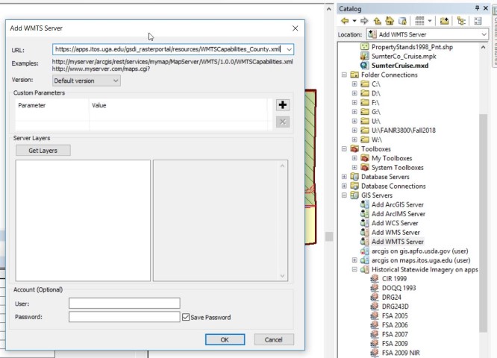This screenshot has width=497, height=358.
Task: Select arcgis on gis.apfo.usda.gov (user)
Action: (x=419, y=251)
